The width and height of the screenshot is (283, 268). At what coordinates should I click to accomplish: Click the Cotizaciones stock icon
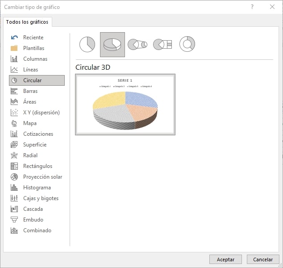click(14, 134)
